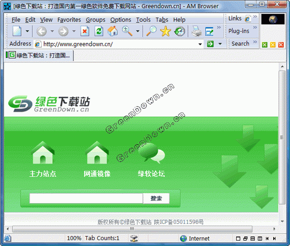Image resolution: width=290 pixels, height=246 pixels.
Task: Click the green Go arrow beside address bar
Action: [210, 44]
